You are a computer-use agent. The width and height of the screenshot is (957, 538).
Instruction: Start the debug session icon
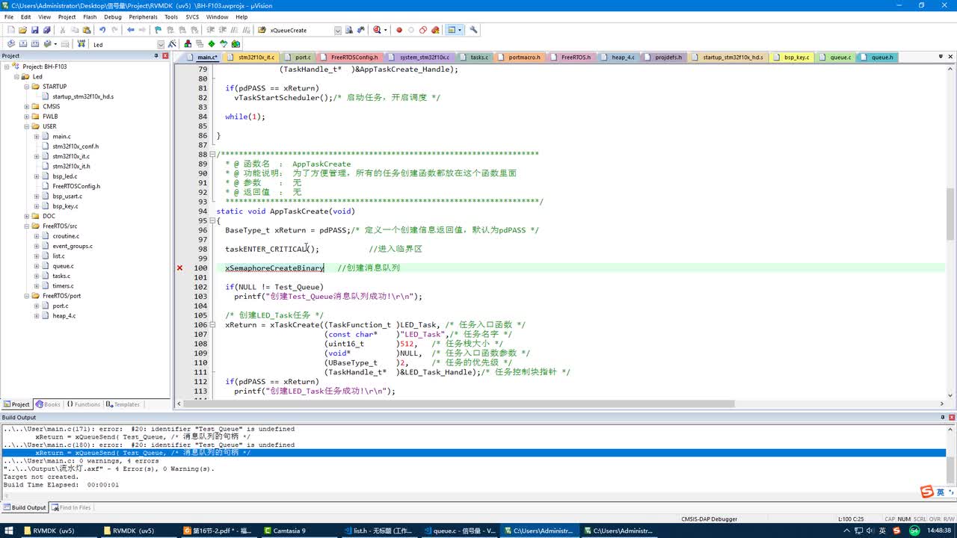pyautogui.click(x=377, y=30)
